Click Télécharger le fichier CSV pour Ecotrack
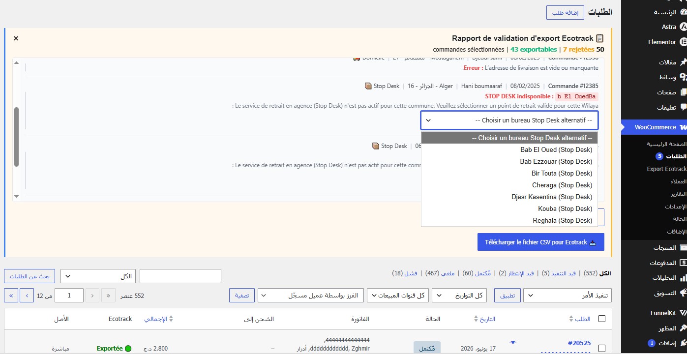This screenshot has height=355, width=687. (540, 242)
